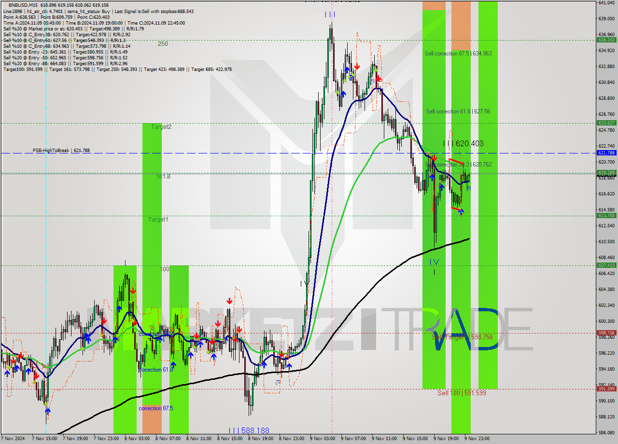Click the '9 Nov 03:00' time axis label

[x=322, y=439]
